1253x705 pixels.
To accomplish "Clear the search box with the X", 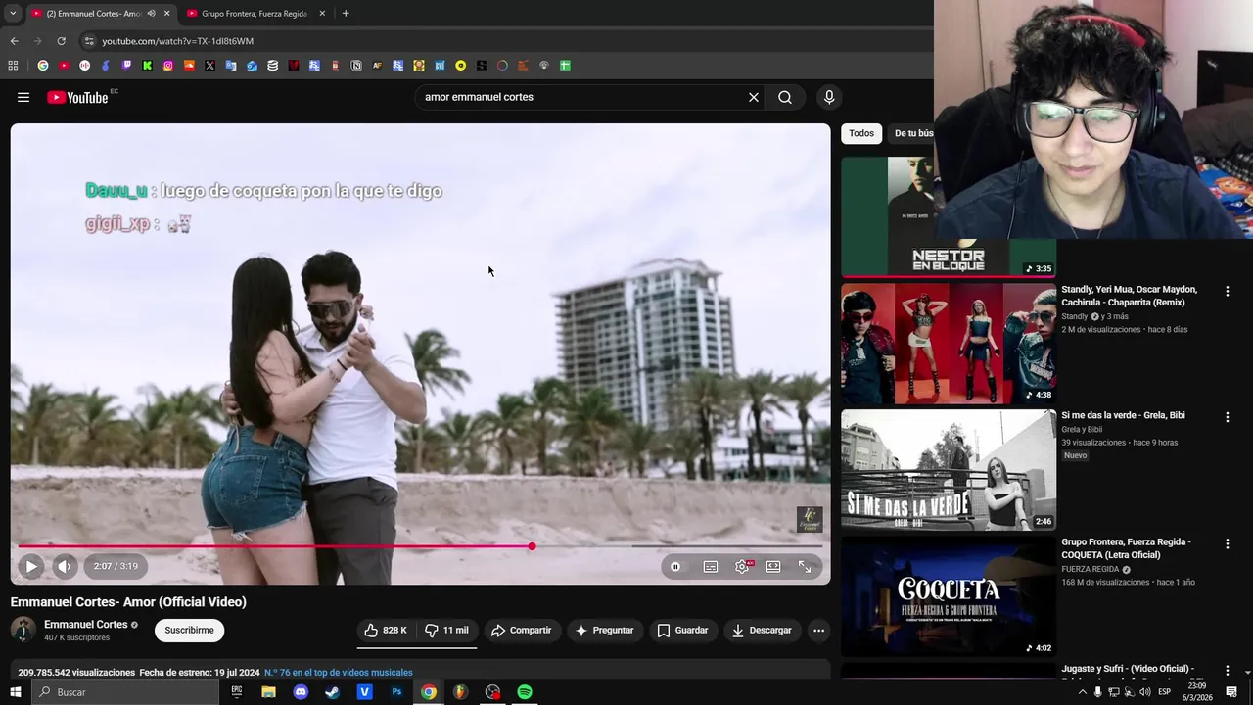I will tap(754, 97).
